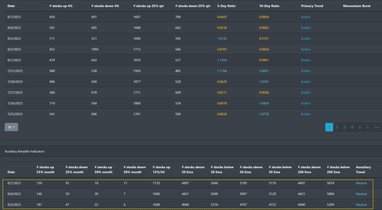Click the Primary Trend column header
The width and height of the screenshot is (382, 210).
(312, 6)
